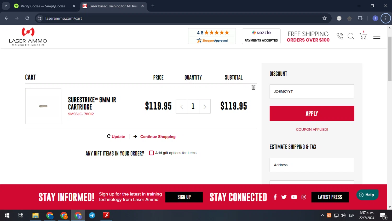This screenshot has width=392, height=221.
Task: Open the Flash app on the taskbar
Action: point(106,215)
